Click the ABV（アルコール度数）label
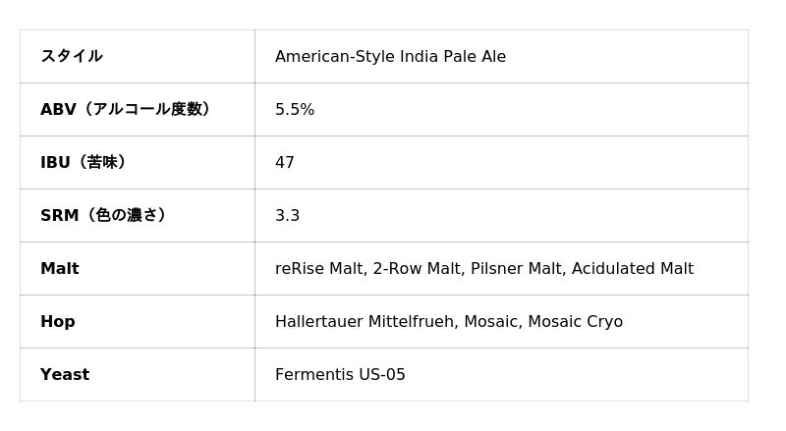This screenshot has width=786, height=431. (125, 110)
